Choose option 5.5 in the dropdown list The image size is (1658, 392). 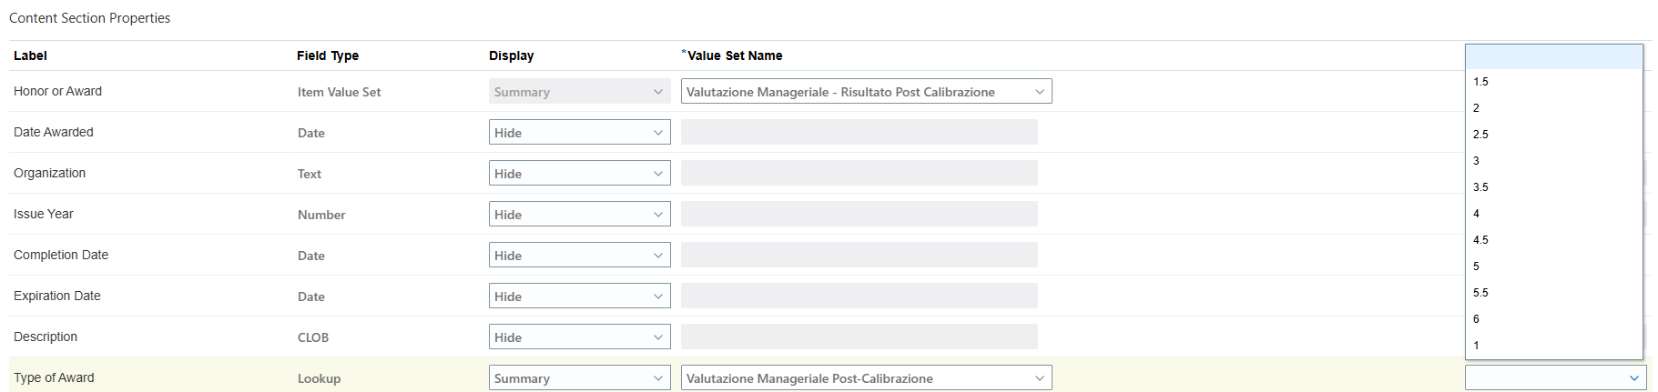point(1553,293)
